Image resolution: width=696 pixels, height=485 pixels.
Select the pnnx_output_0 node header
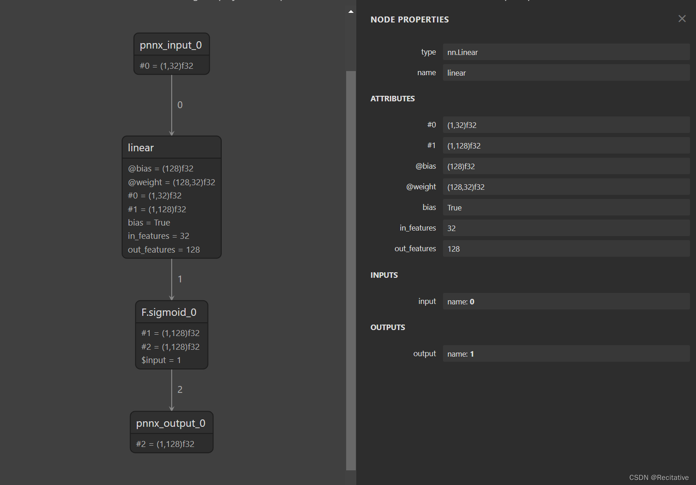click(172, 423)
